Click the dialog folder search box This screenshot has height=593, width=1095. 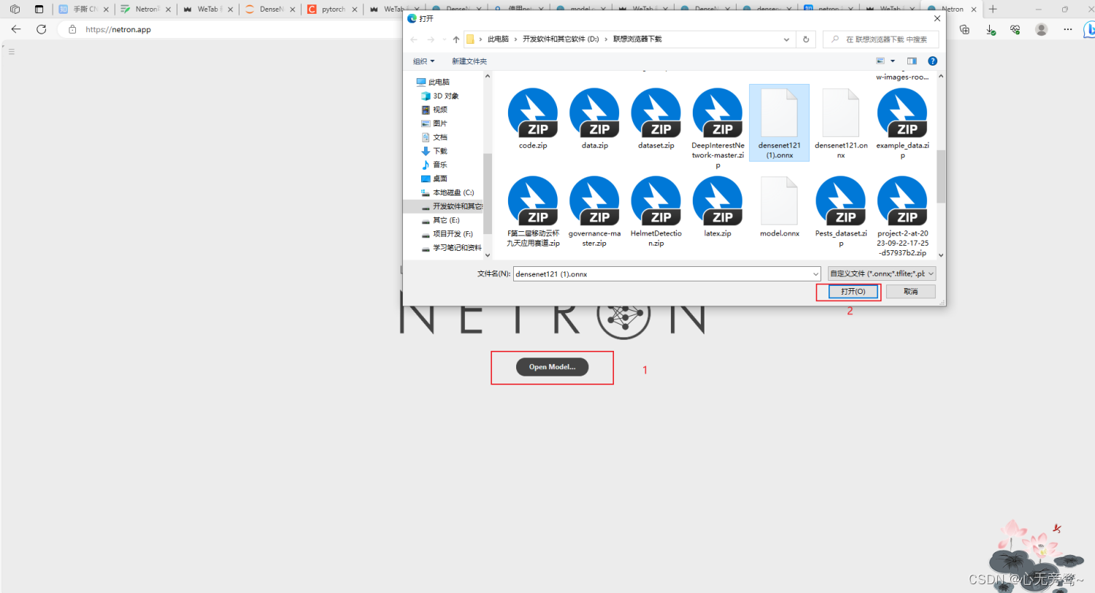coord(880,39)
